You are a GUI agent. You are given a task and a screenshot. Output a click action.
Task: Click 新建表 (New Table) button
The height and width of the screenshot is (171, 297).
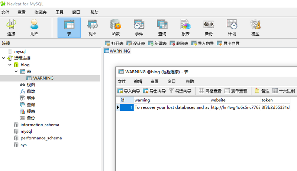(x=157, y=43)
